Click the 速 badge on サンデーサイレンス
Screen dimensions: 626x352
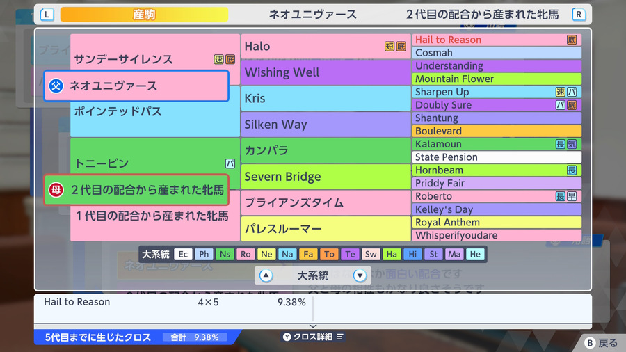[x=218, y=59]
